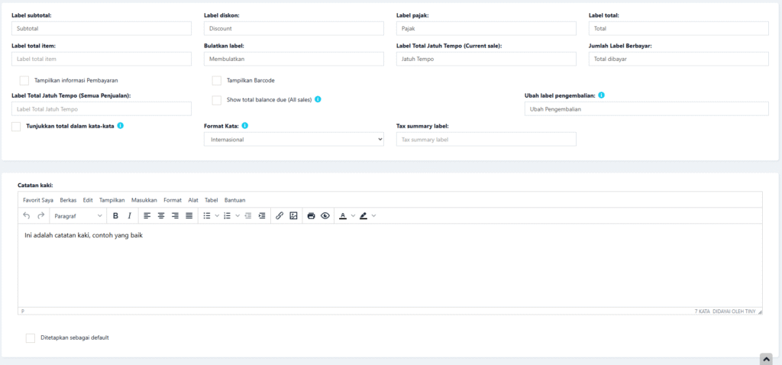
Task: Click the undo arrow in the editor
Action: (27, 216)
